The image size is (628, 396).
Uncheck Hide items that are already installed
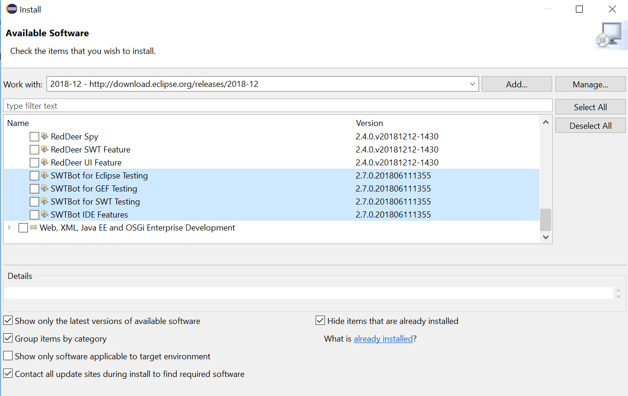[320, 321]
